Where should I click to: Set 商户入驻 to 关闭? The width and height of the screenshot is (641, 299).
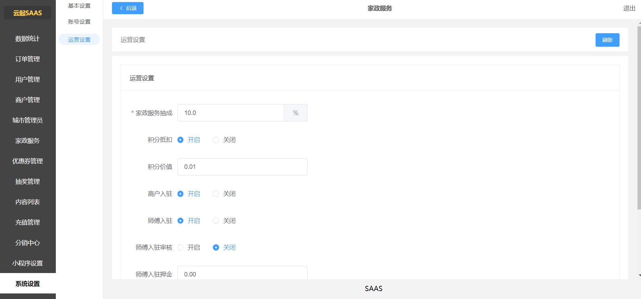tap(224, 194)
